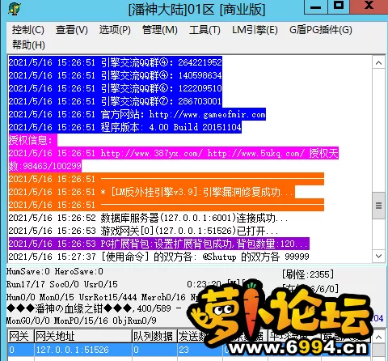This screenshot has height=361, width=388.
Task: Click the 授权信息 label line
Action: click(x=33, y=140)
